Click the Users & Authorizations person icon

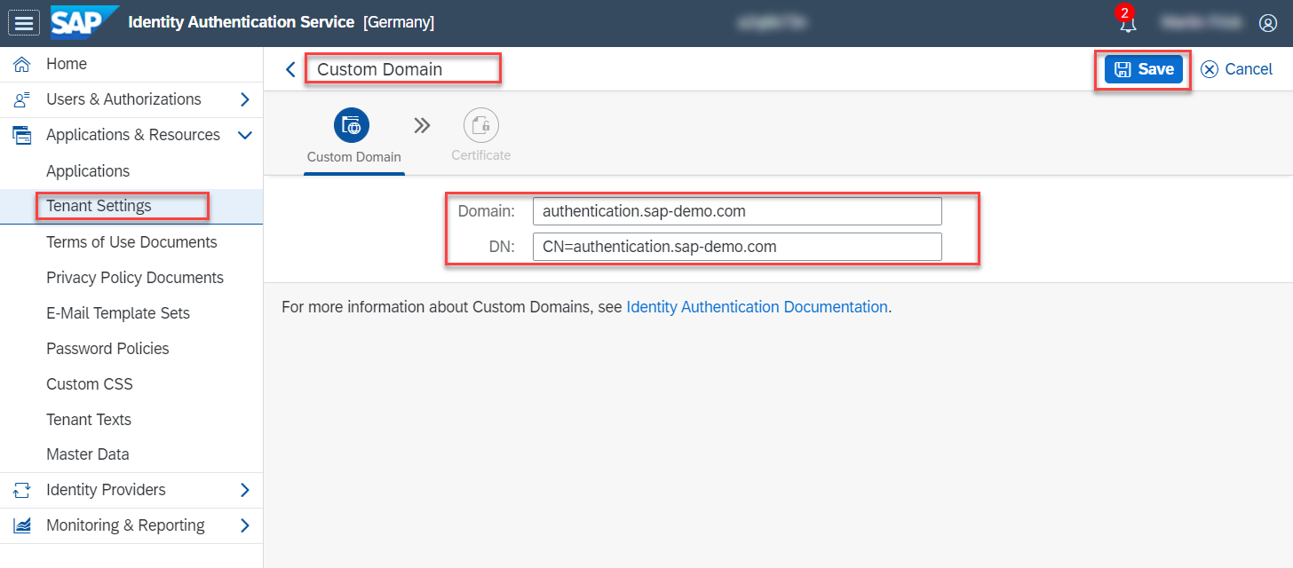click(x=22, y=99)
